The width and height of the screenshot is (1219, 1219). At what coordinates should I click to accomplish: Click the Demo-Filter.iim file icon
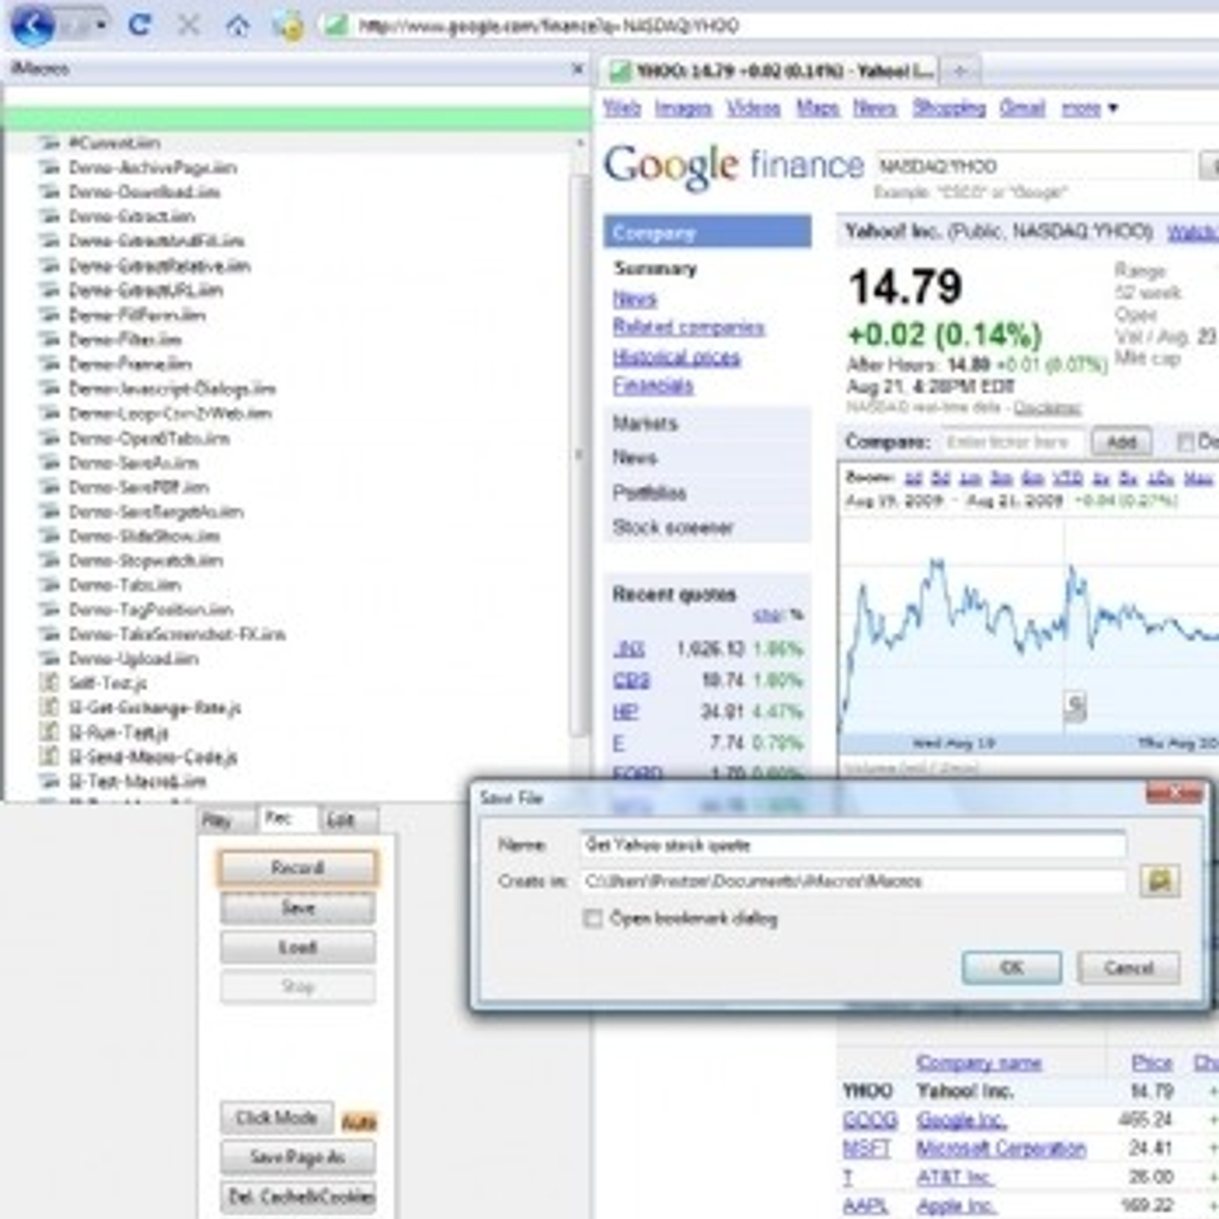coord(50,339)
